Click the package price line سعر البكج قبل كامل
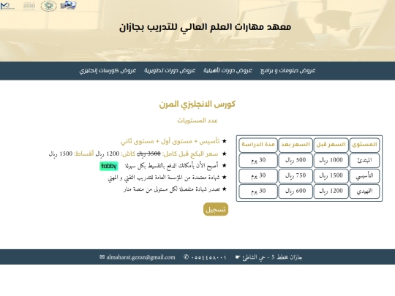Image resolution: width=395 pixels, height=296 pixels. pyautogui.click(x=133, y=153)
